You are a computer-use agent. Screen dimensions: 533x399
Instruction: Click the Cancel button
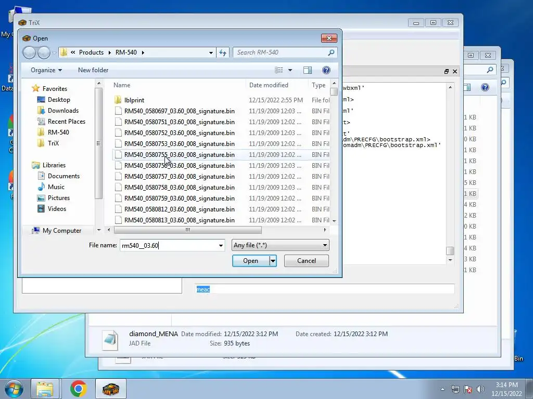coord(306,261)
